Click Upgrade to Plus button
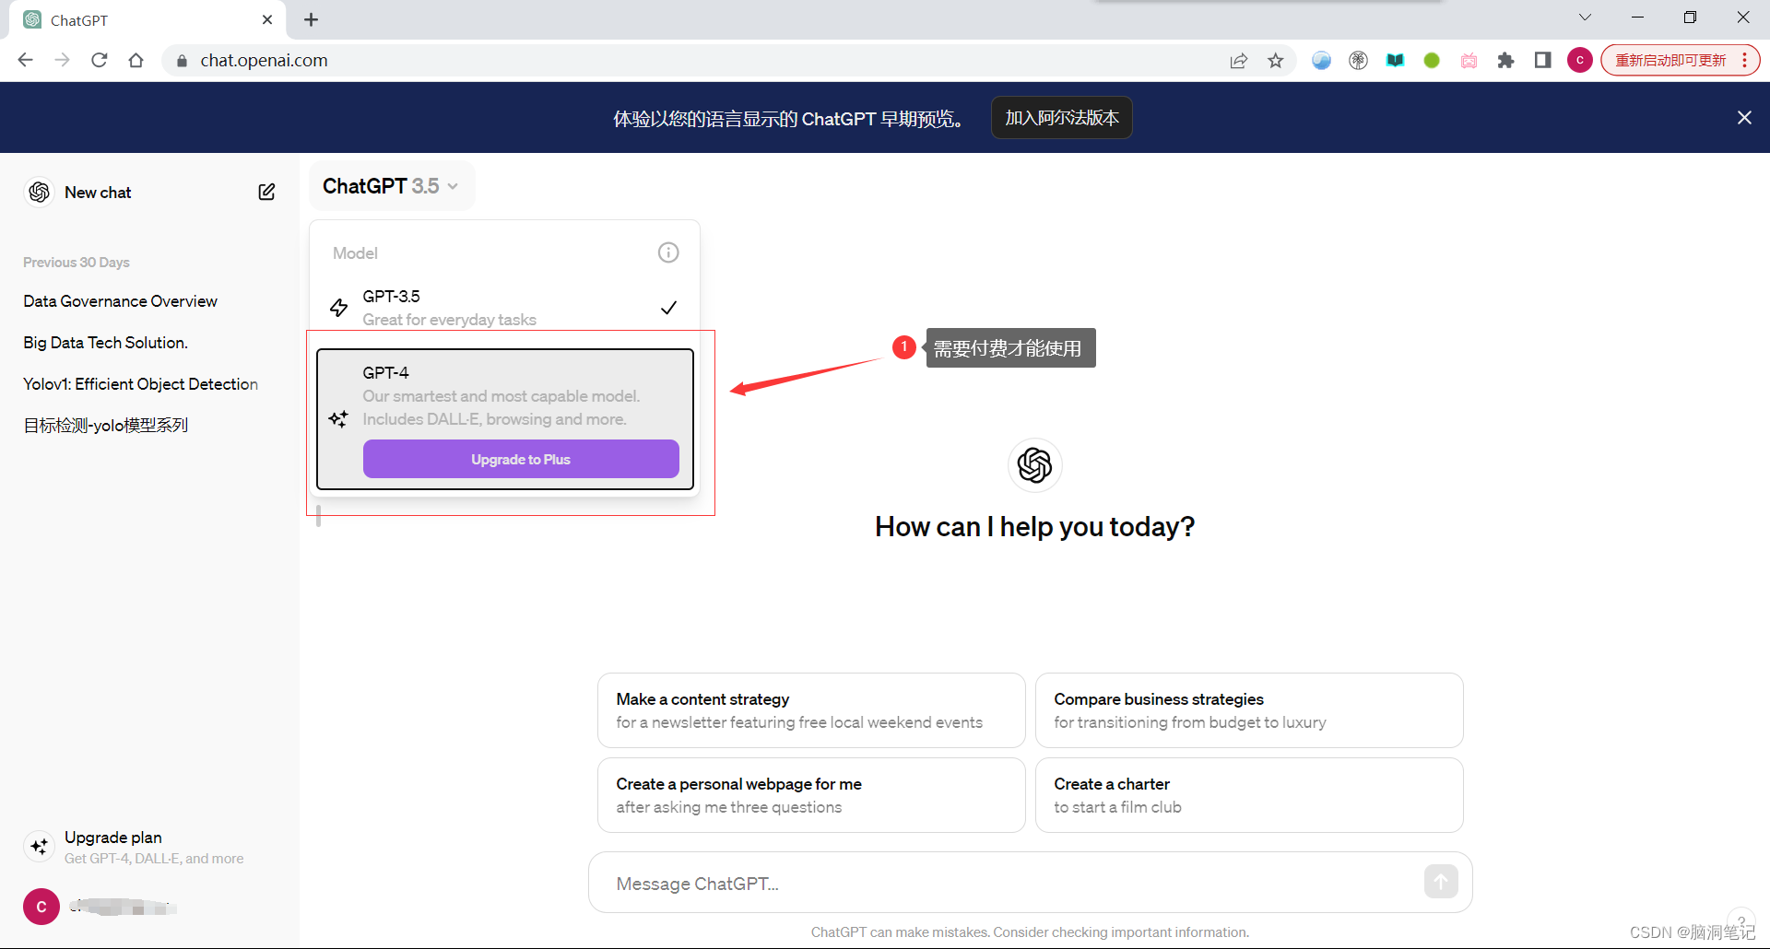The width and height of the screenshot is (1770, 949). pos(521,459)
